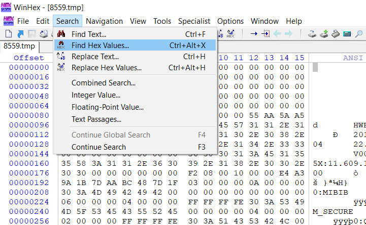366x225 pixels.
Task: Click the Clone Disk icon with green plus
Action: [x=324, y=34]
